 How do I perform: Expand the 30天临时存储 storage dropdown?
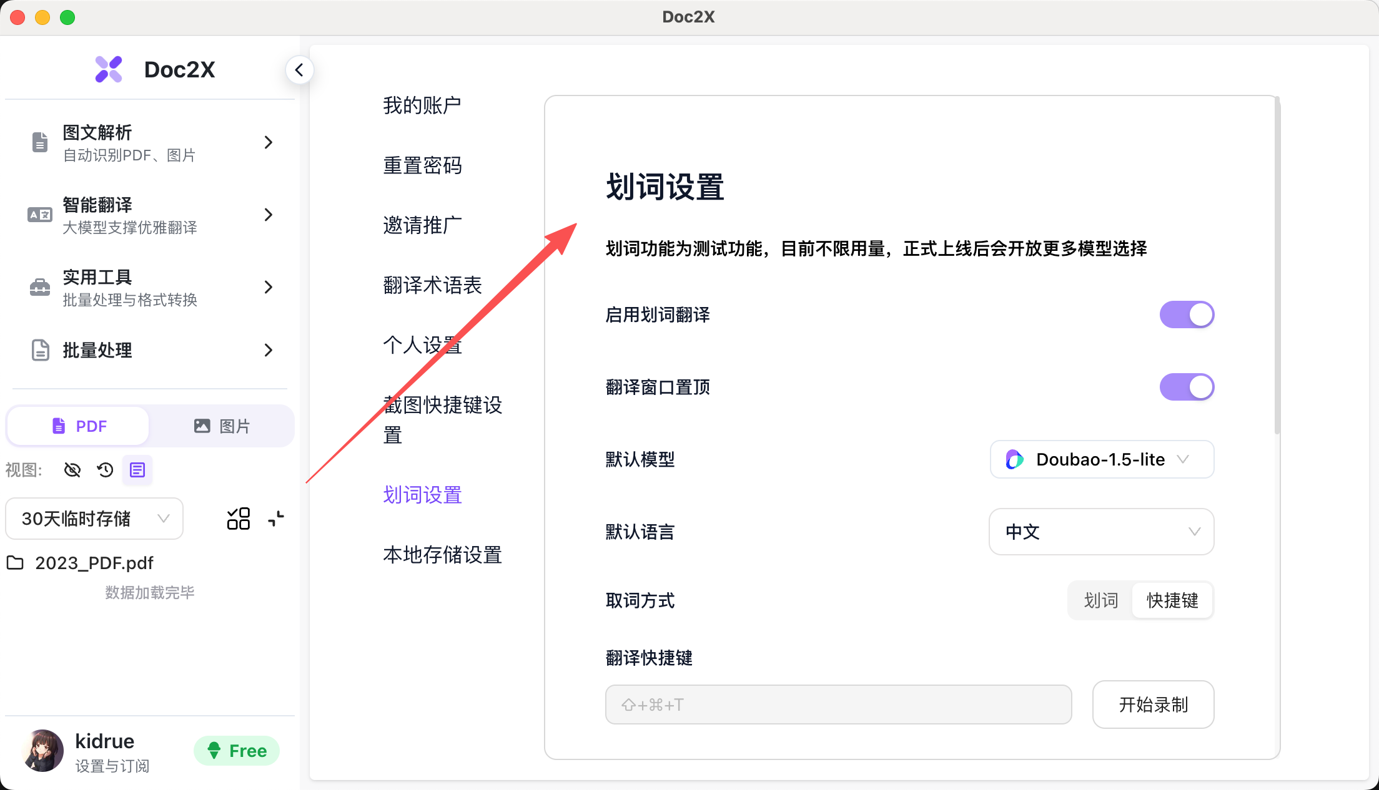[x=94, y=519]
